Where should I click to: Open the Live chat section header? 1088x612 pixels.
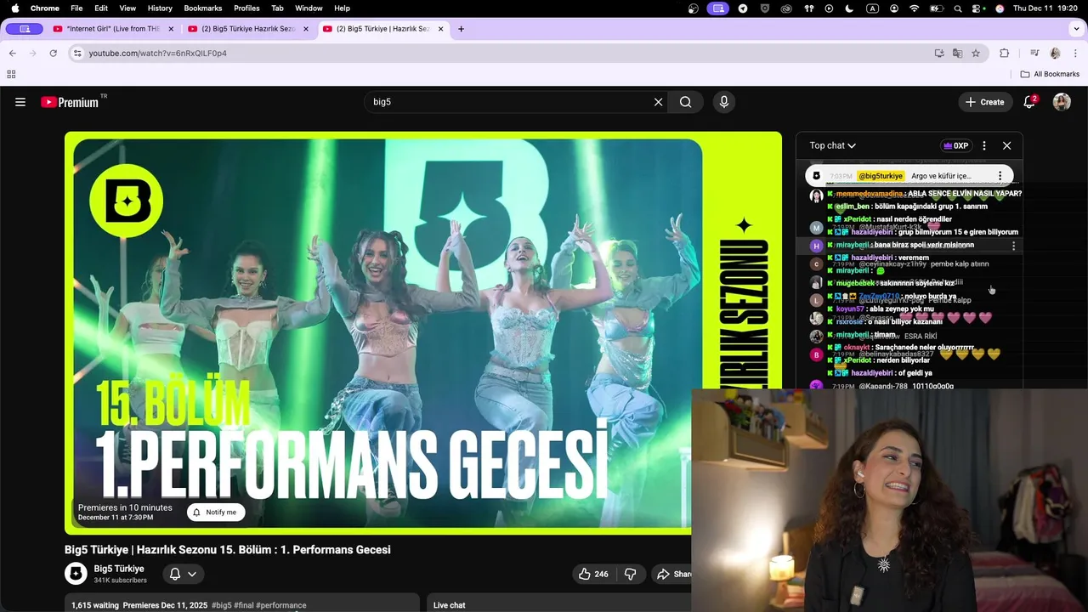(450, 605)
